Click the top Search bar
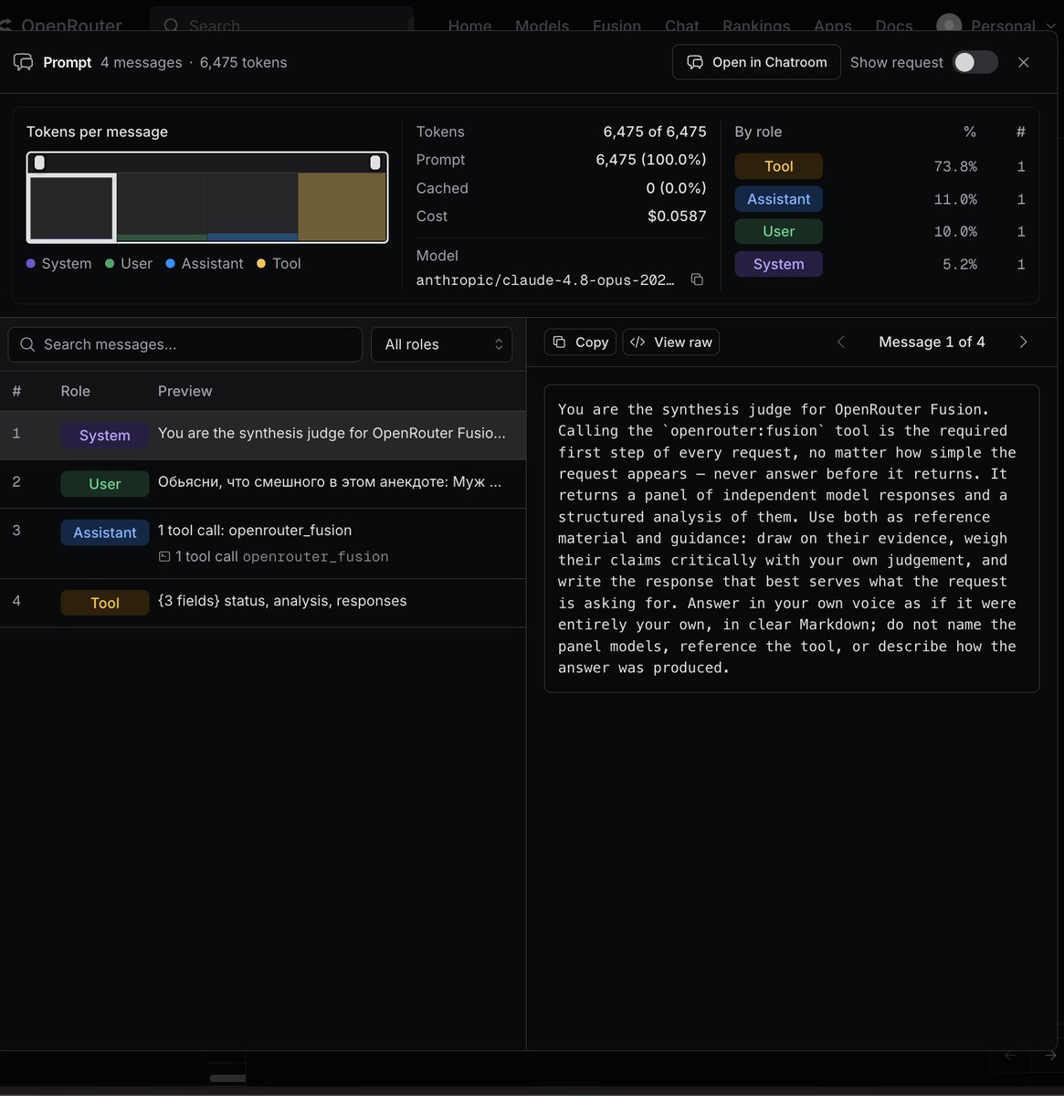 click(x=281, y=25)
